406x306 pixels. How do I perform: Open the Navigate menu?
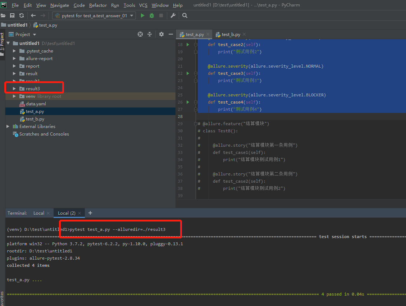[x=60, y=5]
